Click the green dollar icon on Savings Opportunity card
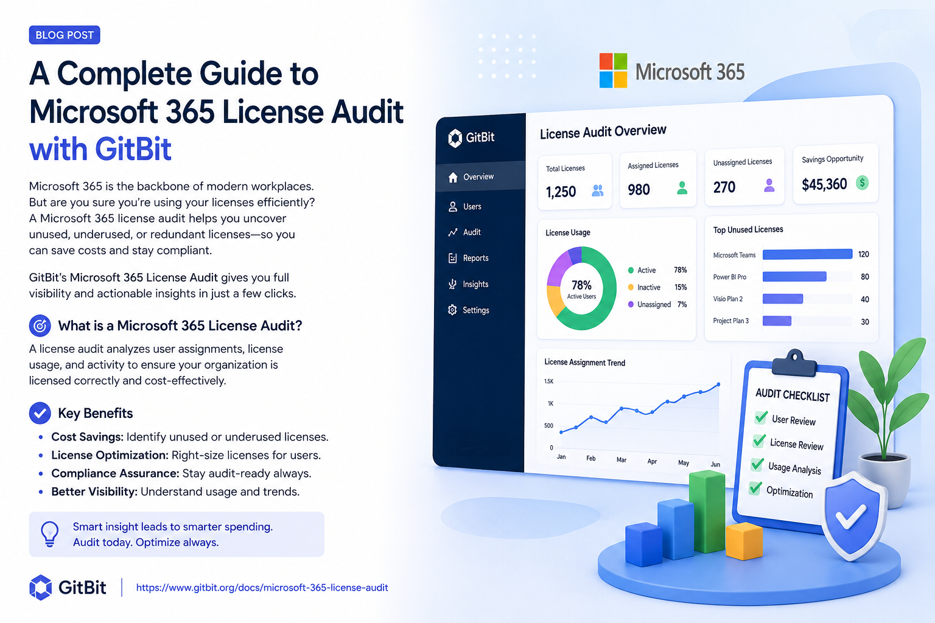Image resolution: width=935 pixels, height=623 pixels. [x=862, y=183]
